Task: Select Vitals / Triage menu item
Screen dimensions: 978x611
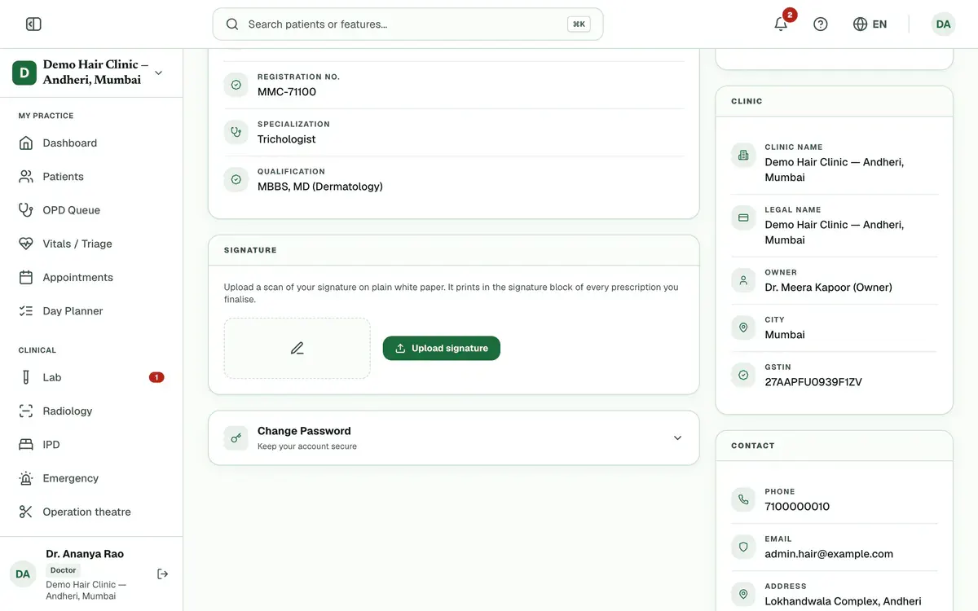Action: click(x=91, y=244)
